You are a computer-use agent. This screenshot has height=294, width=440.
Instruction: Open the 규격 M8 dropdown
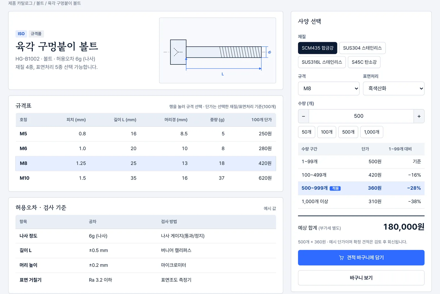pos(329,88)
